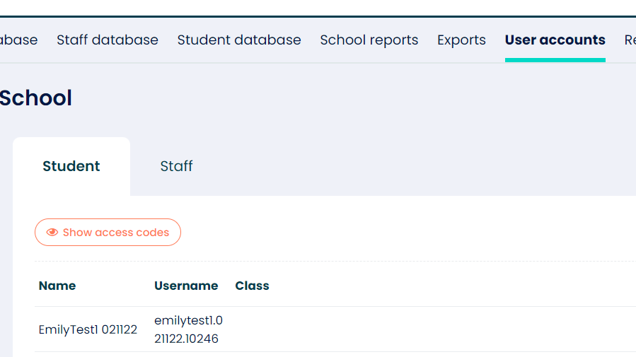
Task: Go to Student database in navigation
Action: (x=239, y=40)
